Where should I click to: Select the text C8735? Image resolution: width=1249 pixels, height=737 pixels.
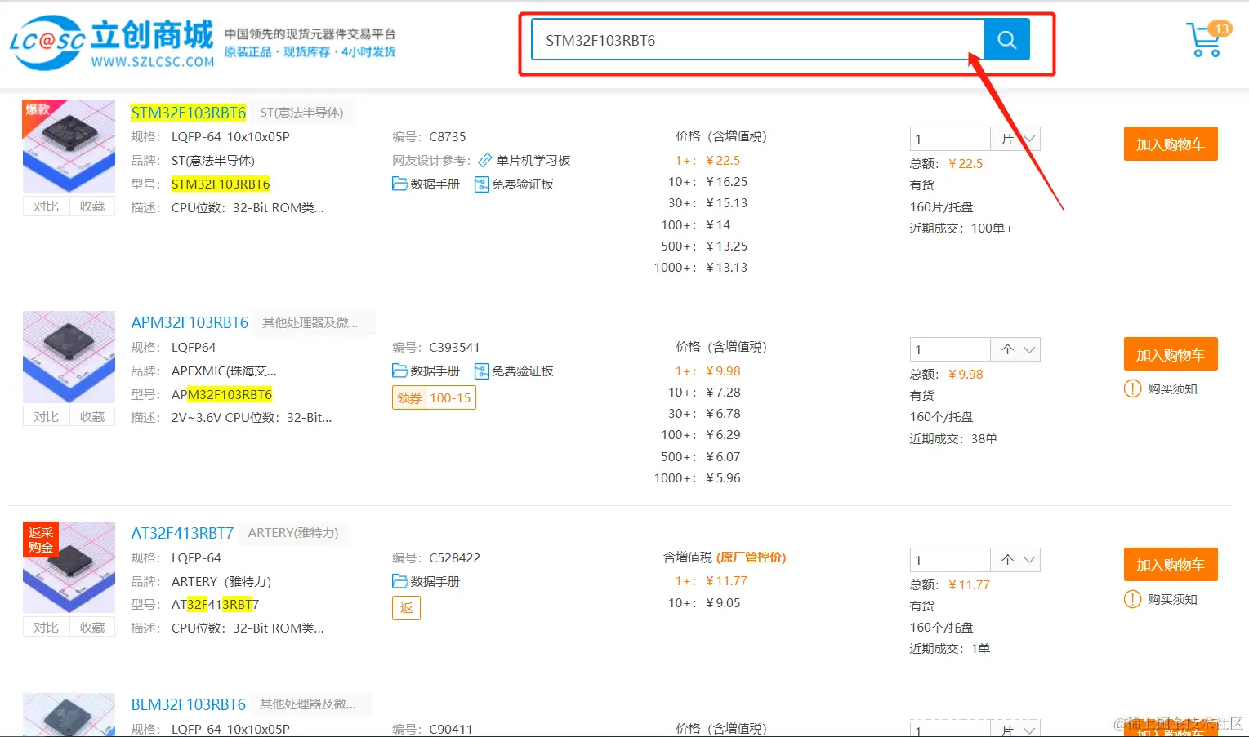point(448,137)
